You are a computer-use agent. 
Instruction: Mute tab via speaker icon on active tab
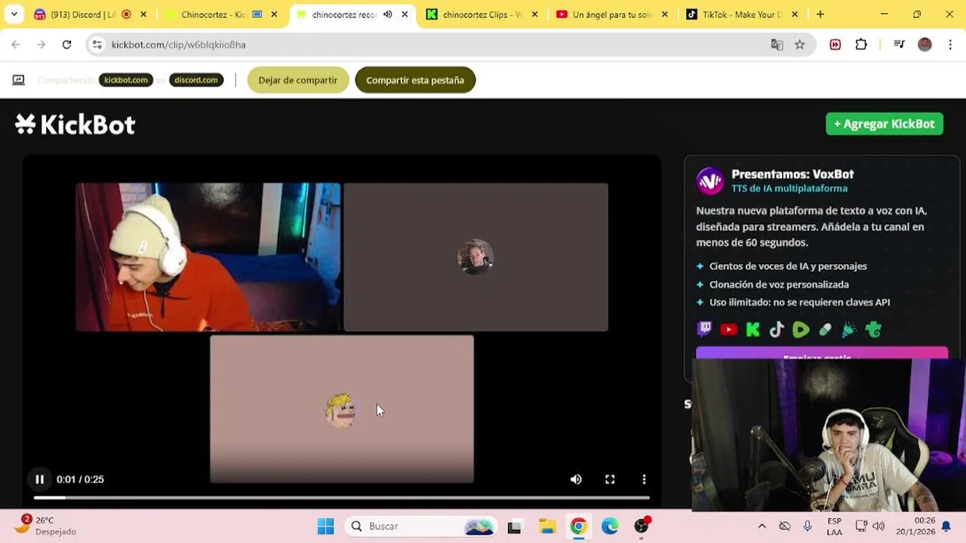388,14
